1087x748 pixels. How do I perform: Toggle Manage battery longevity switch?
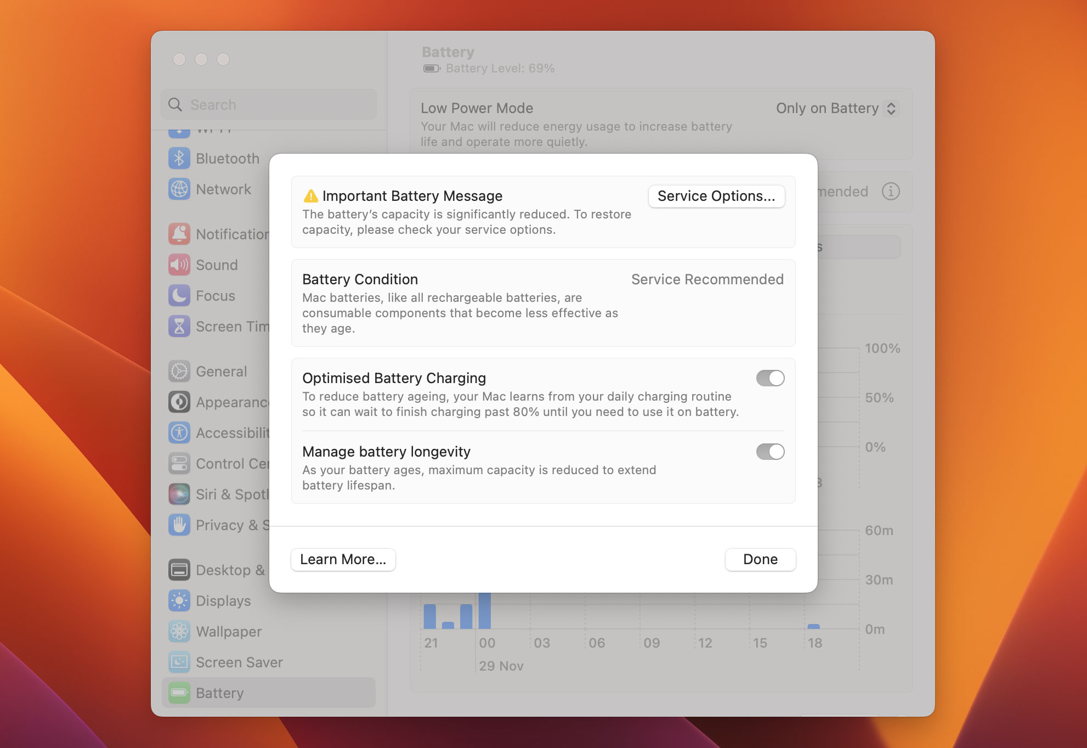click(x=770, y=452)
